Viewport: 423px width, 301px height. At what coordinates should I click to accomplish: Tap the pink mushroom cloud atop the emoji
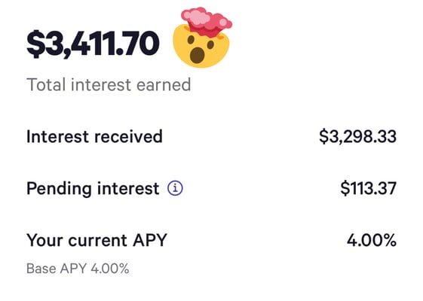207,21
